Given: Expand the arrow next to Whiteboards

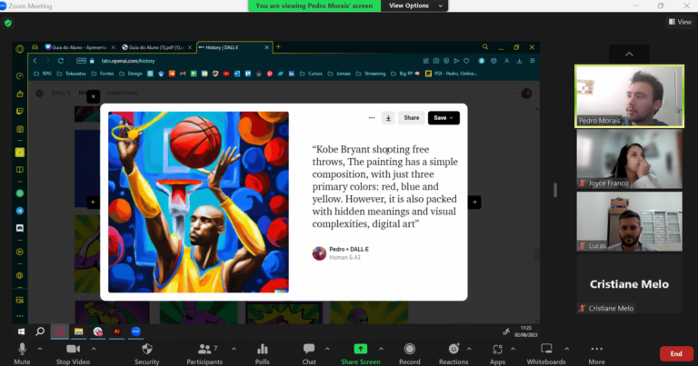Looking at the screenshot, I should pyautogui.click(x=567, y=349).
